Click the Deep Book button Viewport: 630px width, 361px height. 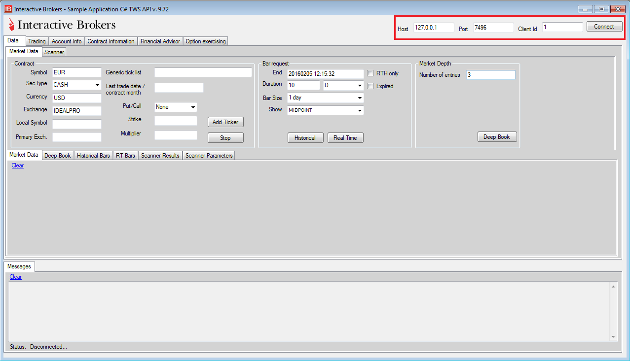497,137
